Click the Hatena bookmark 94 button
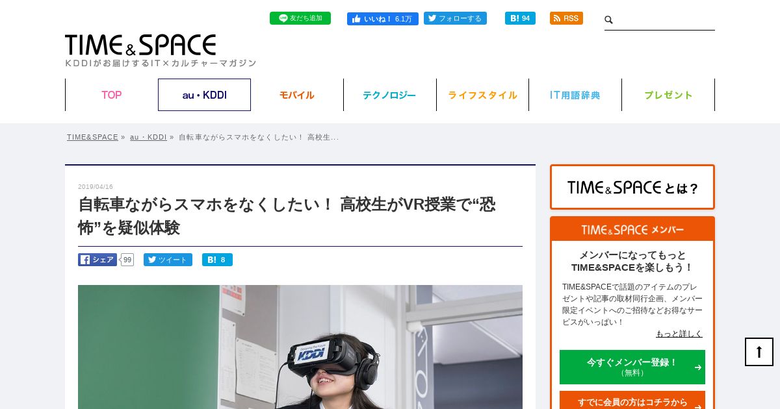The width and height of the screenshot is (780, 409). pos(520,18)
